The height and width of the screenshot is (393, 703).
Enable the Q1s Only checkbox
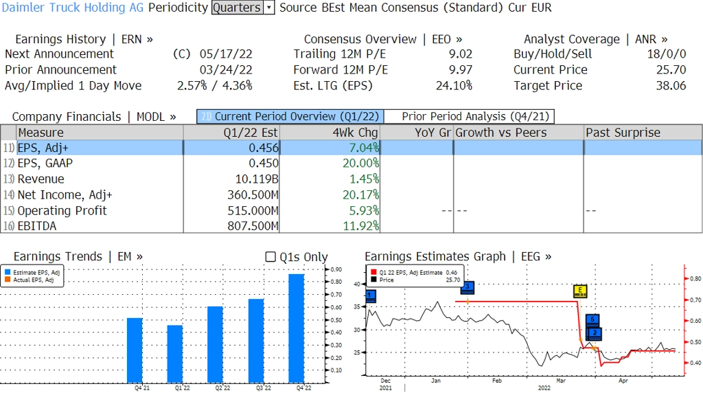pyautogui.click(x=270, y=256)
